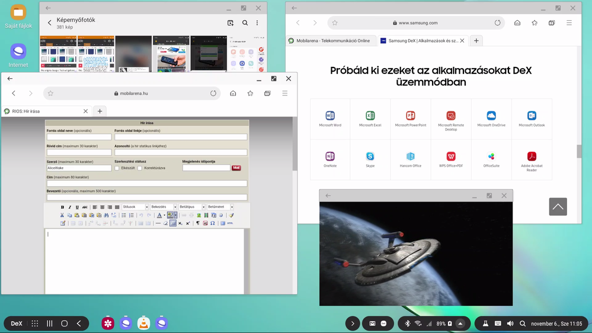Click the Szerző field containing AliceWake
592x333 pixels.
[x=79, y=168]
